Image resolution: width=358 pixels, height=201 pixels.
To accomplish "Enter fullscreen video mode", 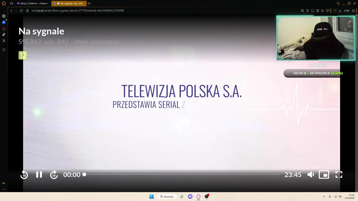I will tap(339, 174).
